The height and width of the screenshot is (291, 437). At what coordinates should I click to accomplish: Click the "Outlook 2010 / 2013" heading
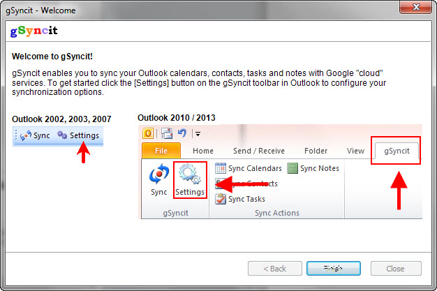coord(177,118)
